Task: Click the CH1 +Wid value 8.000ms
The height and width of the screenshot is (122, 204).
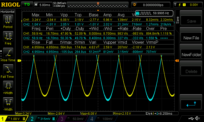Action: [95, 34]
